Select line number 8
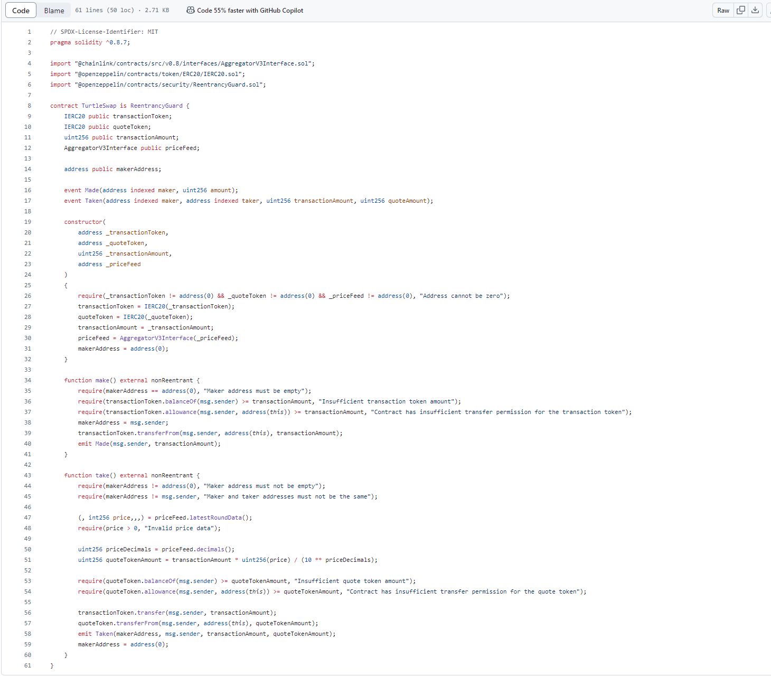 point(29,106)
